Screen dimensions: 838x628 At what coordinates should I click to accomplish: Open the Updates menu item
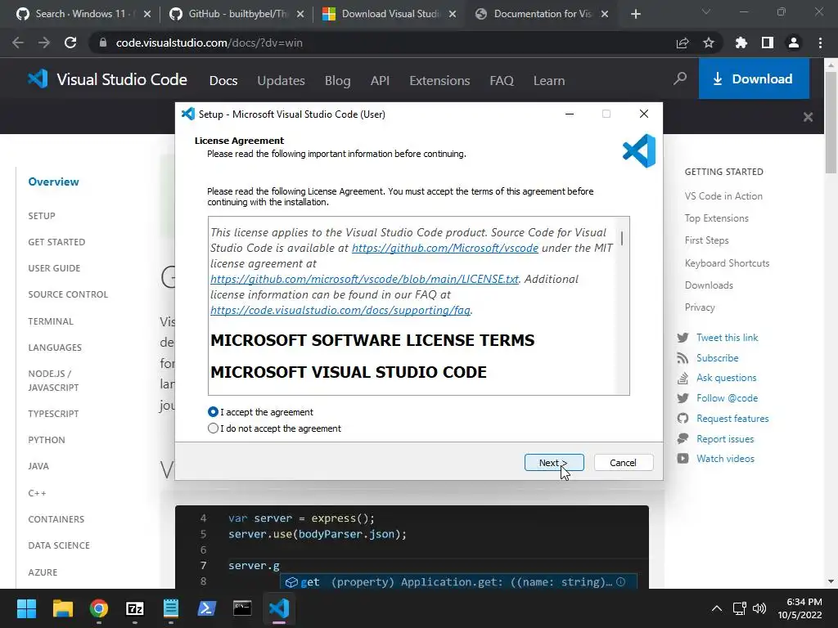pos(282,81)
